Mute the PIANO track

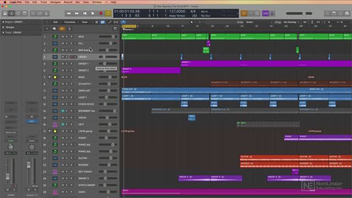click(63, 138)
